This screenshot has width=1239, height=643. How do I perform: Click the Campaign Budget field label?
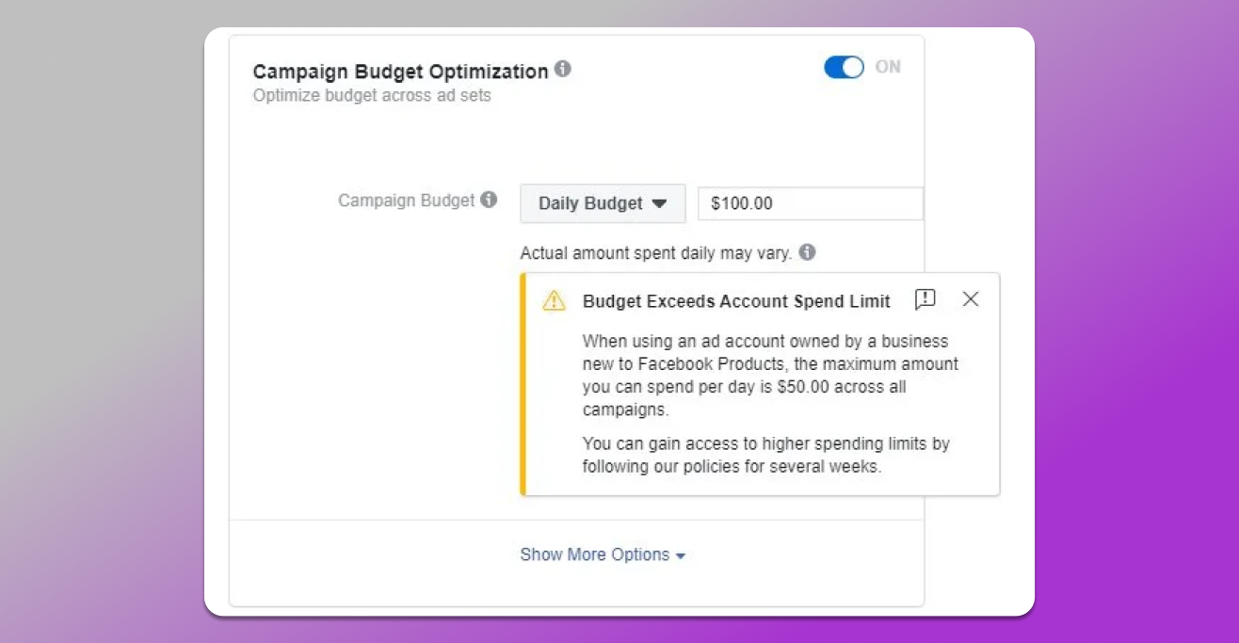pos(407,201)
